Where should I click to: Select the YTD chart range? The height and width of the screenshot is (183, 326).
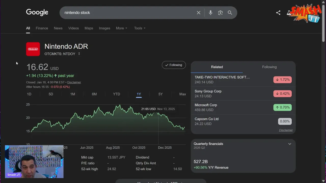click(x=116, y=94)
